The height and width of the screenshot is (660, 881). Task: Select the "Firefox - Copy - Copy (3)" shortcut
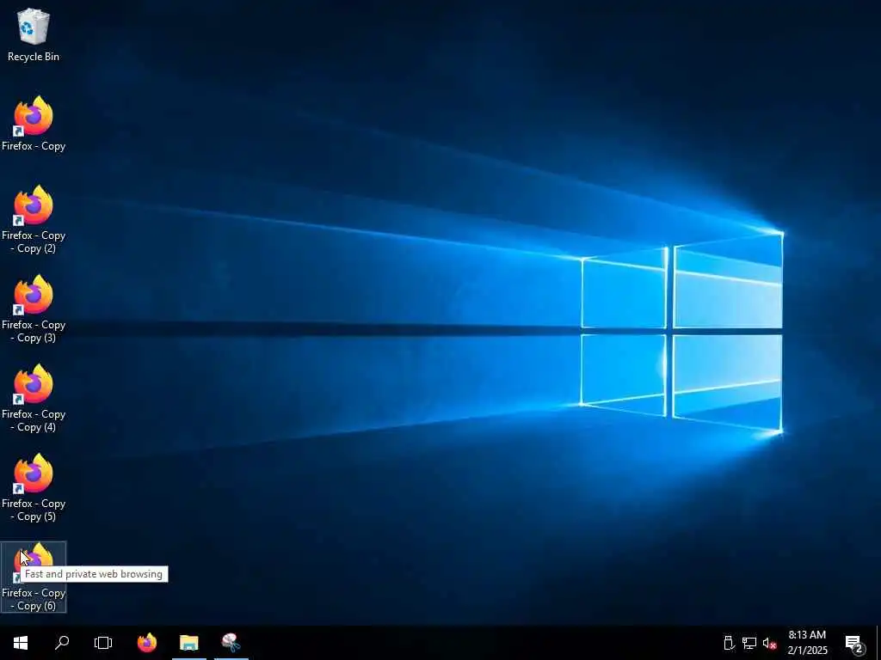[x=34, y=309]
